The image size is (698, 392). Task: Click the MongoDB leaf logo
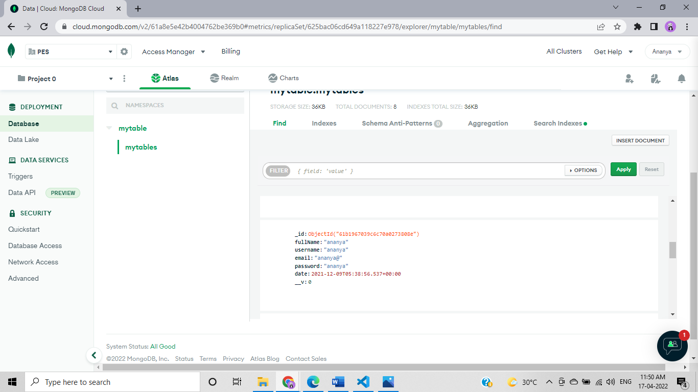point(11,51)
